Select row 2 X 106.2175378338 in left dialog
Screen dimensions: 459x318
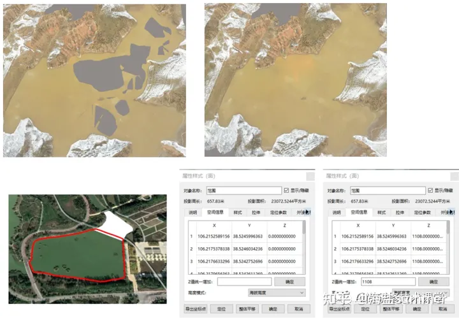(x=214, y=249)
